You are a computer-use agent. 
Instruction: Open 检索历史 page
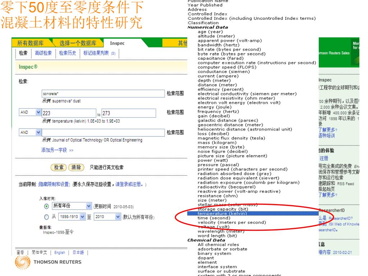click(x=68, y=53)
